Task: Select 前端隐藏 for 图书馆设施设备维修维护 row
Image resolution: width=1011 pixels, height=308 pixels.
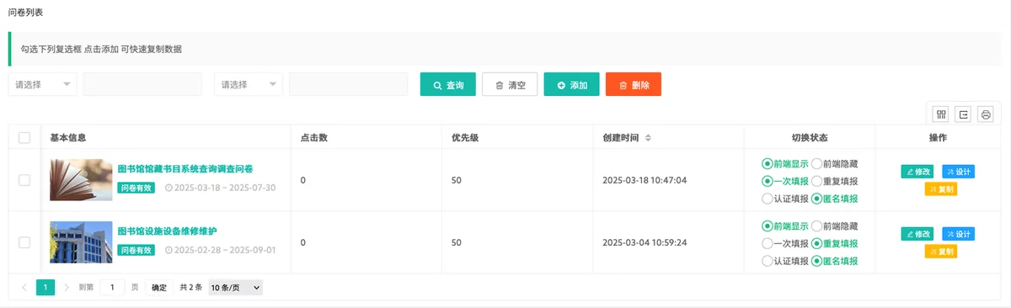Action: pyautogui.click(x=834, y=226)
